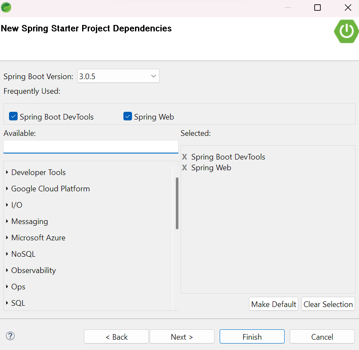
Task: Click the Next button
Action: pos(182,336)
